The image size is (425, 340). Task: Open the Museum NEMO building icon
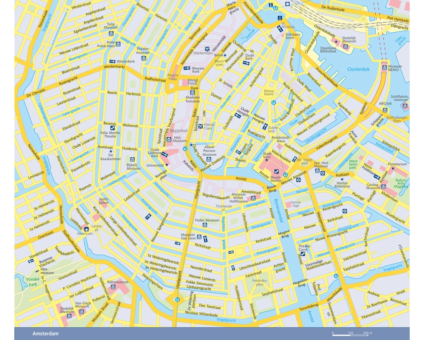pyautogui.click(x=384, y=67)
